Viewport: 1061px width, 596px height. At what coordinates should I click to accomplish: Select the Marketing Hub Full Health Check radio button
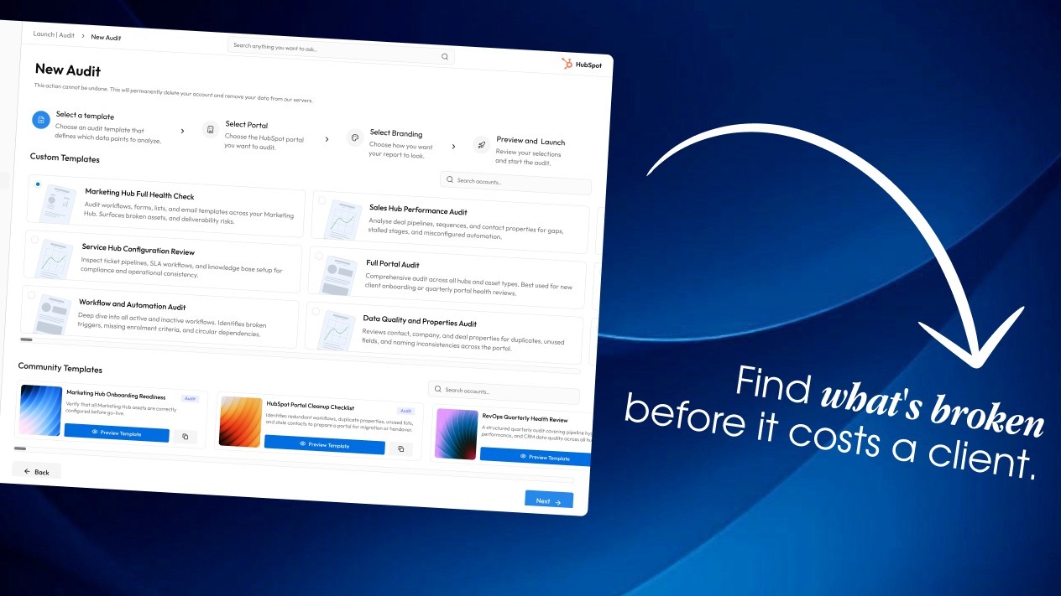coord(38,184)
